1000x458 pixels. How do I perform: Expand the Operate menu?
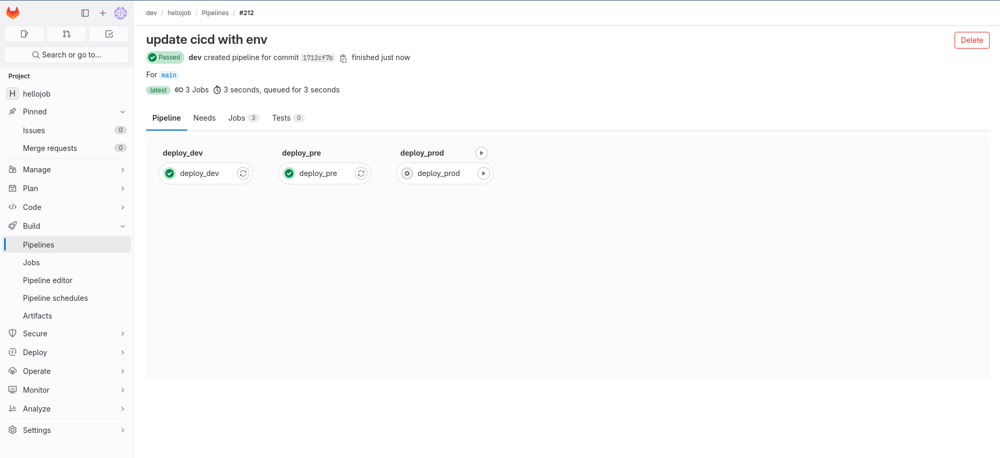67,371
